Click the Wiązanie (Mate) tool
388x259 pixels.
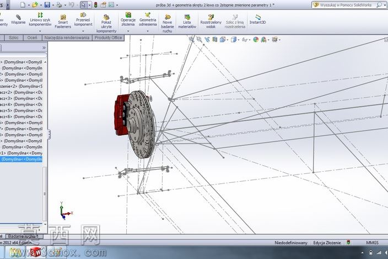[x=18, y=19]
